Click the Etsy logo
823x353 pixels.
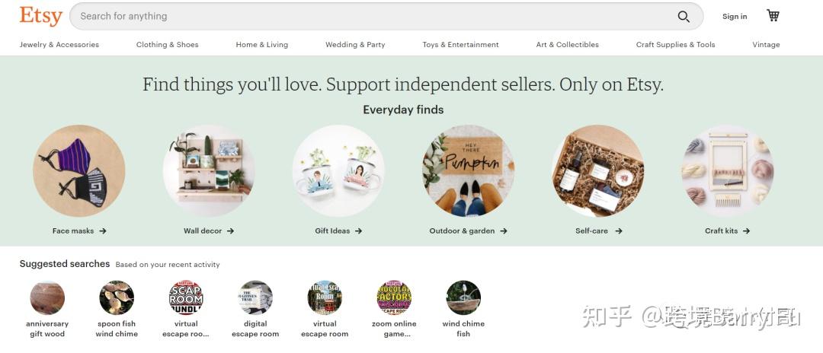pyautogui.click(x=41, y=16)
